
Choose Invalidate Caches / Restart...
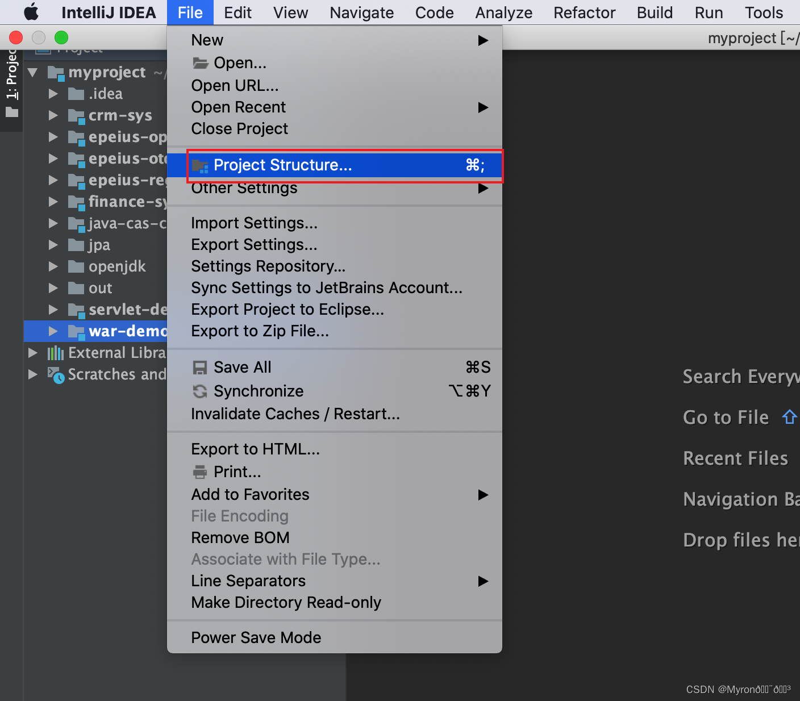click(335, 414)
